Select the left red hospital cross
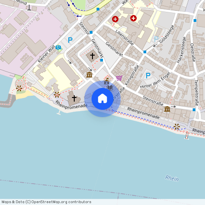 [115, 19]
